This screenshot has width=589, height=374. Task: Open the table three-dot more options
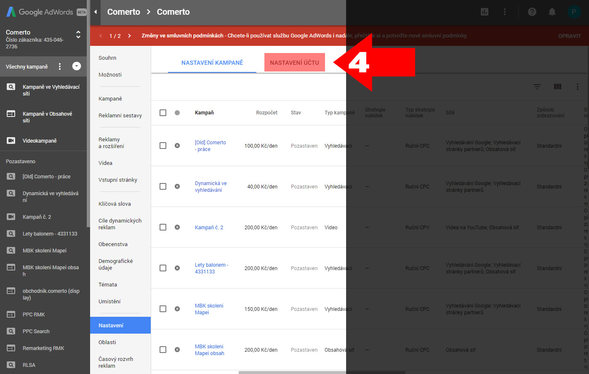[577, 87]
